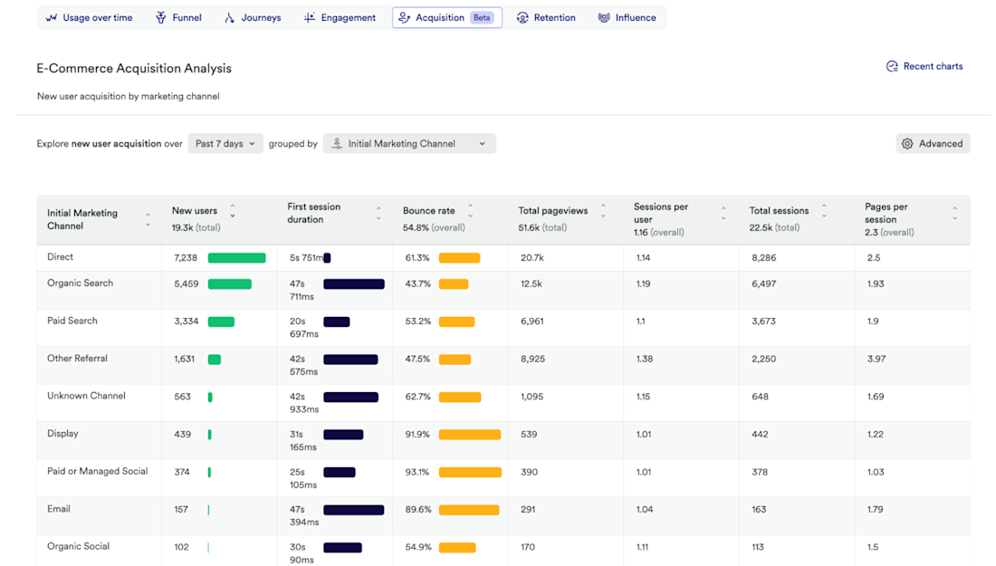The height and width of the screenshot is (566, 996).
Task: Click the Influence tab icon
Action: click(604, 18)
